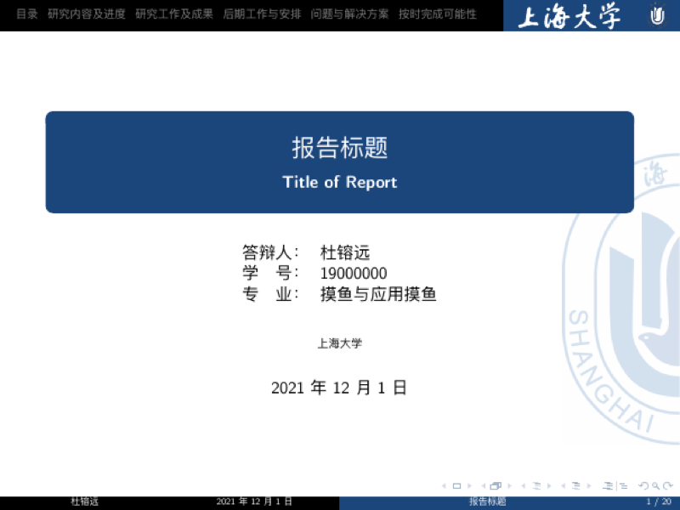Click the label 学 号:

tap(270, 273)
